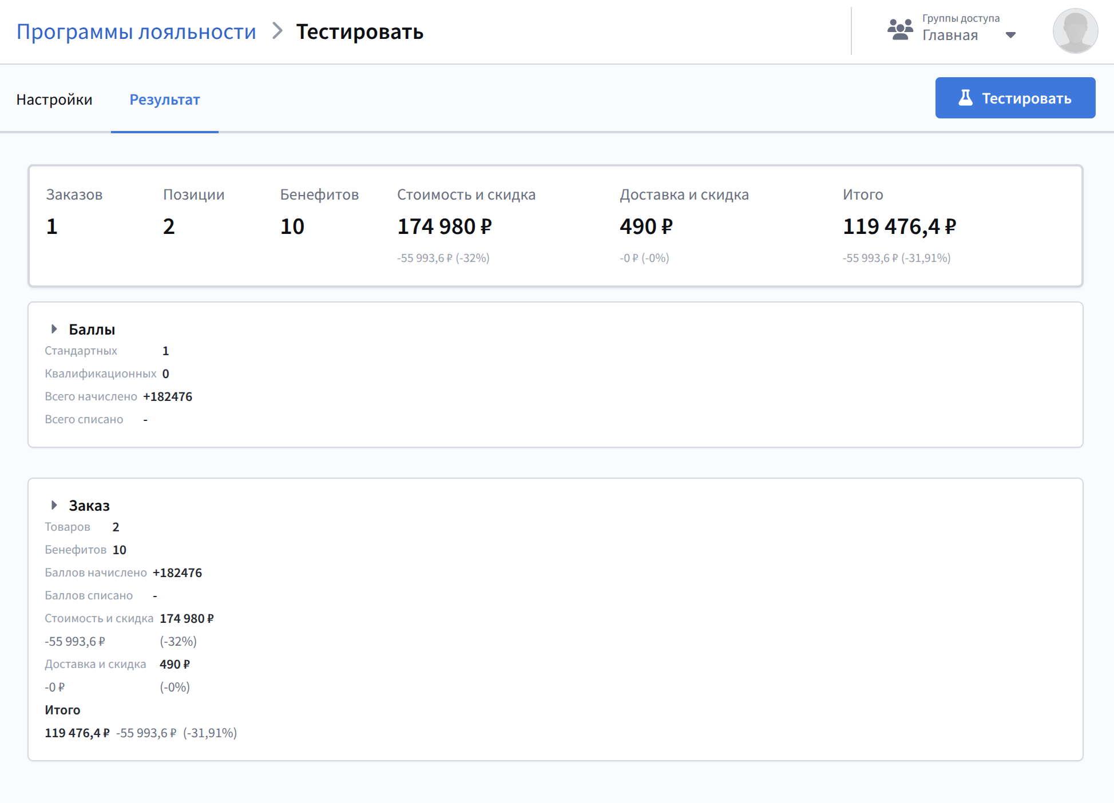The image size is (1114, 803).
Task: Click the Тестировать page title text
Action: pos(359,31)
